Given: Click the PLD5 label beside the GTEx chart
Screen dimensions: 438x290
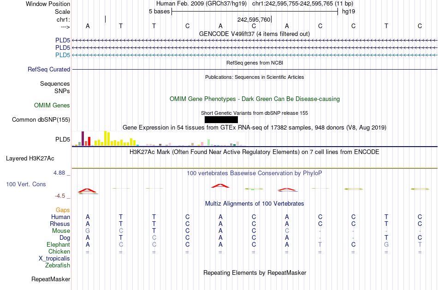Looking at the screenshot, I should (x=63, y=139).
